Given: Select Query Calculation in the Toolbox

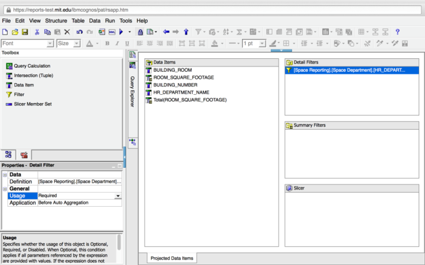Looking at the screenshot, I should click(x=32, y=66).
